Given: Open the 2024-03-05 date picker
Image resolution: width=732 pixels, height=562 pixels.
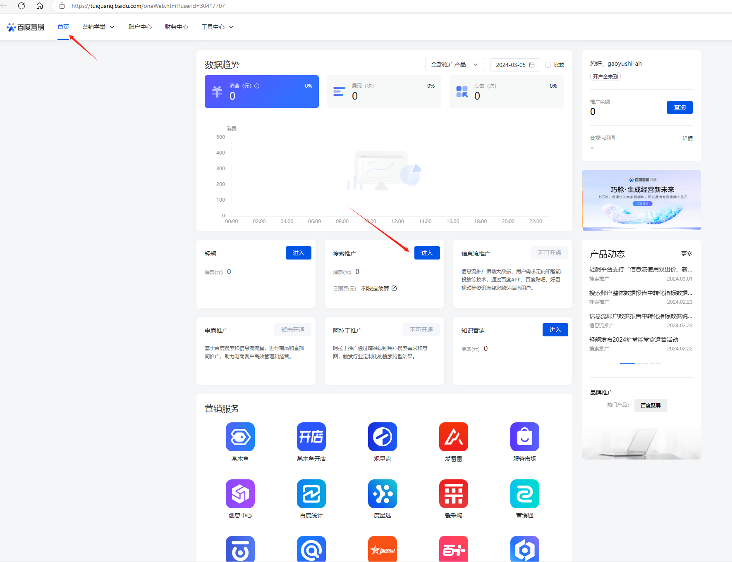Looking at the screenshot, I should click(515, 65).
